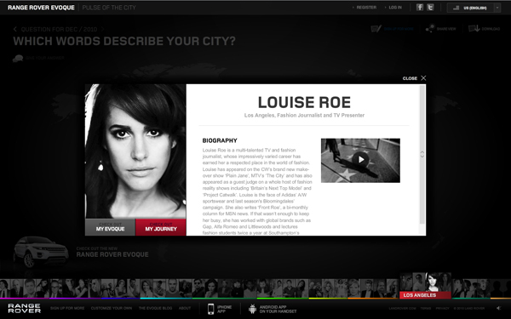The width and height of the screenshot is (511, 319).
Task: Open the Twitter icon in the header
Action: coord(430,7)
